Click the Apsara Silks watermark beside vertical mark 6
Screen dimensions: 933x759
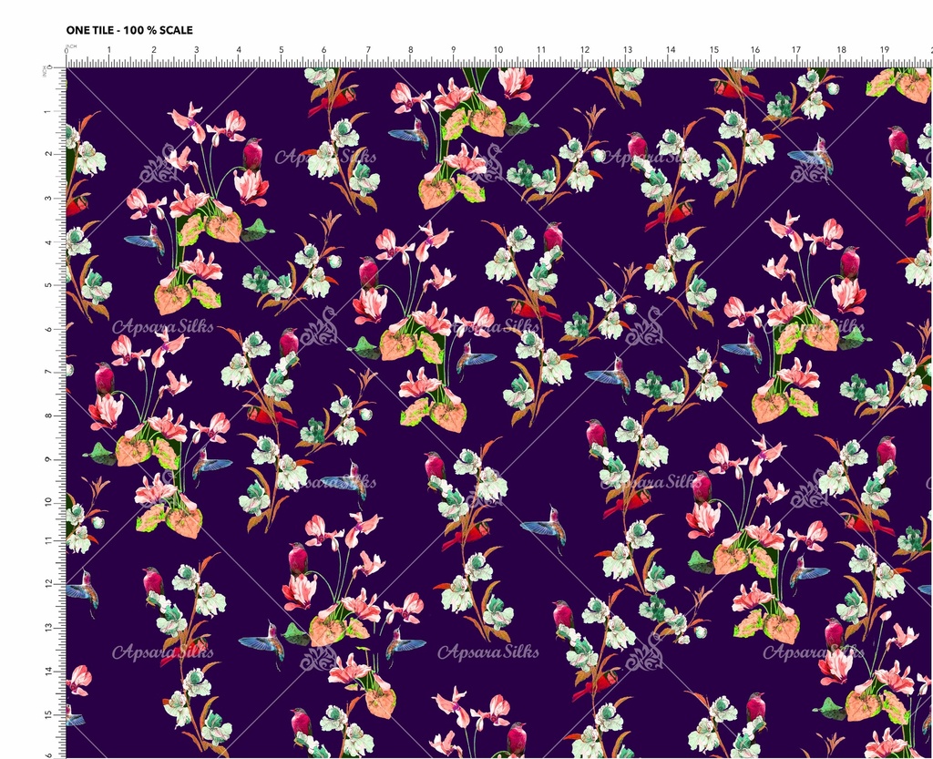pyautogui.click(x=150, y=327)
